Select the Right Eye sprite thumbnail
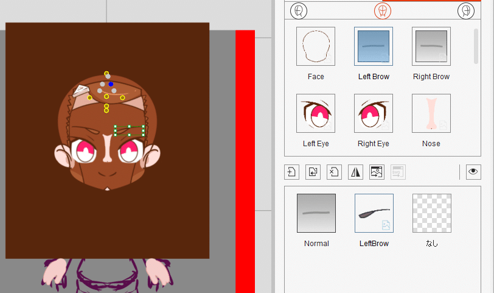Viewport: 494px width, 293px height. tap(374, 113)
